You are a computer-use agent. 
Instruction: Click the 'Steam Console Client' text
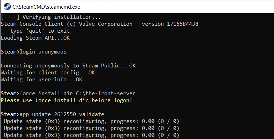click(x=32, y=24)
